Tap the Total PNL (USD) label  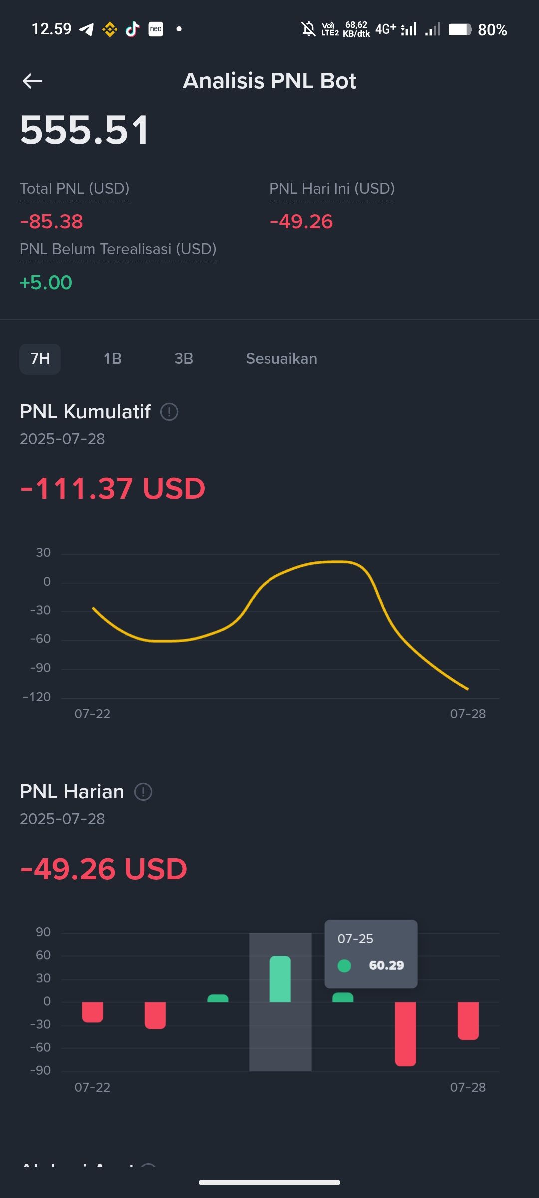point(75,189)
